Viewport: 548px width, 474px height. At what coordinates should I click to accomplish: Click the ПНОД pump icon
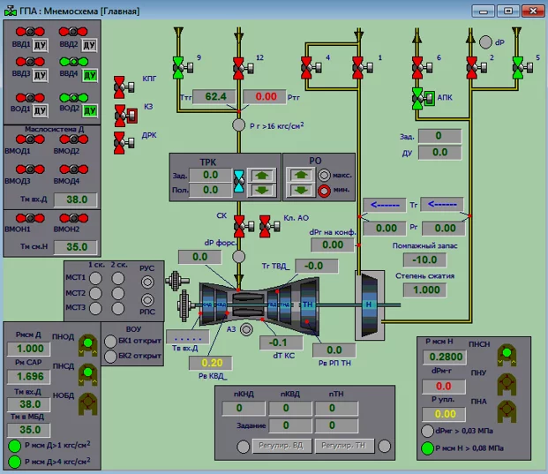point(87,345)
